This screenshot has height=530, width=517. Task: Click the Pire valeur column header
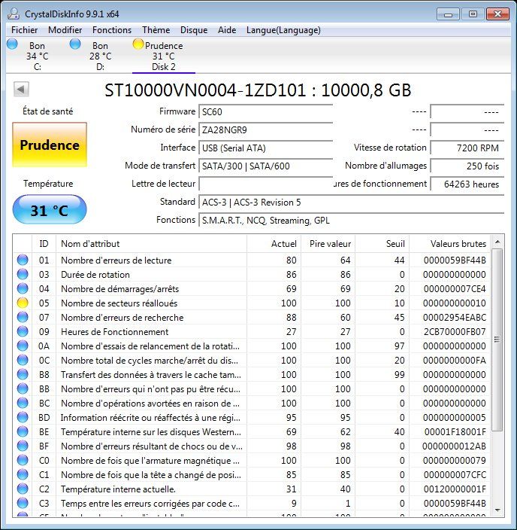328,244
